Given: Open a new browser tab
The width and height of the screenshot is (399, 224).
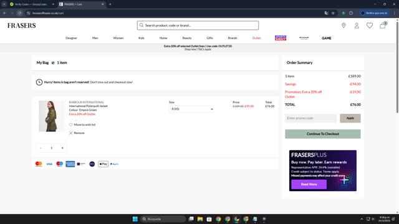Looking at the screenshot, I should point(110,4).
